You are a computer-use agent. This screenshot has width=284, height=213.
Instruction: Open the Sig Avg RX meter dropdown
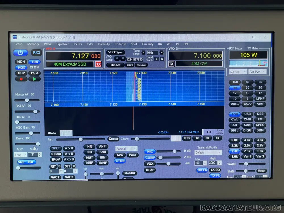click(x=238, y=72)
